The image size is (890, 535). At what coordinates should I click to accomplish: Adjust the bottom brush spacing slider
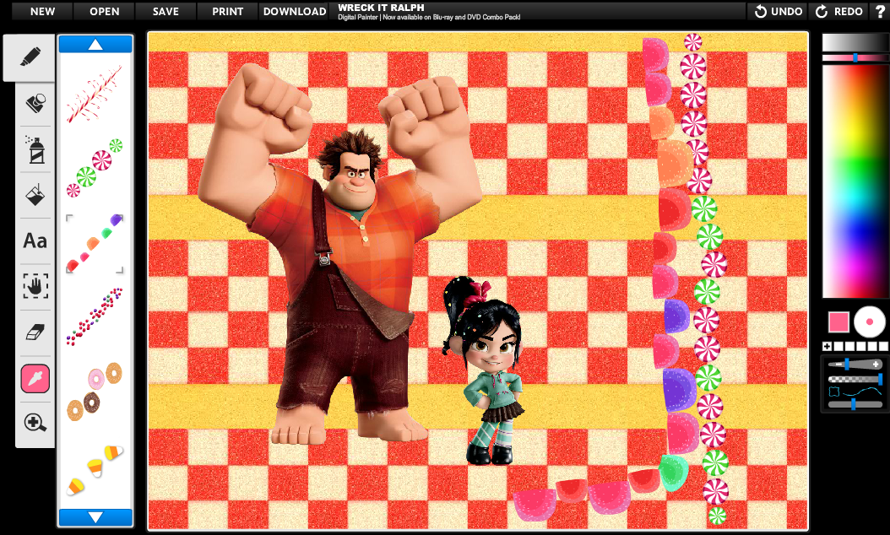click(855, 404)
